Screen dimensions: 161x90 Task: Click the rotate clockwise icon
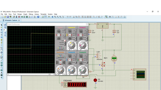pos(5,25)
